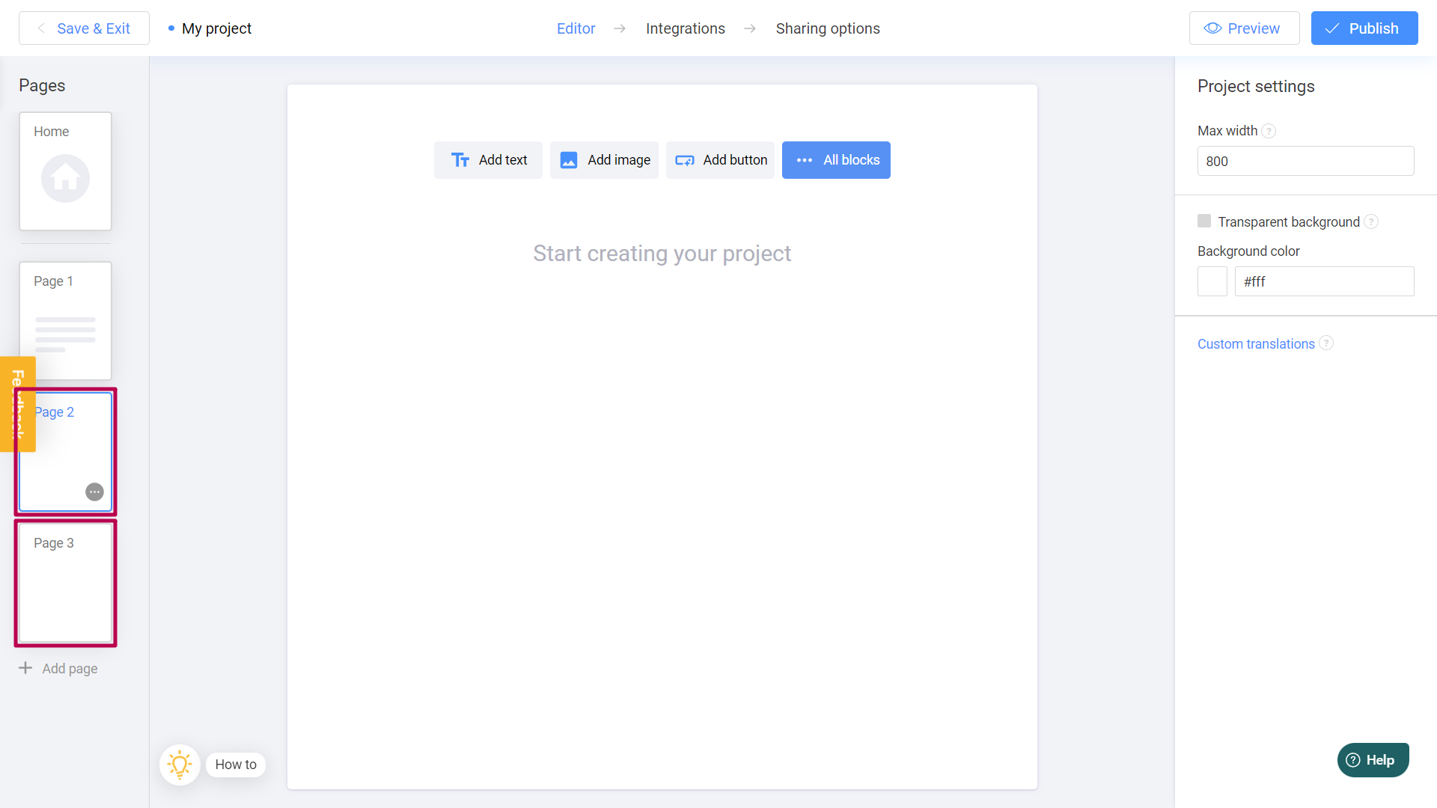Click the Save & Exit arrow icon
The image size is (1437, 808).
click(x=41, y=28)
